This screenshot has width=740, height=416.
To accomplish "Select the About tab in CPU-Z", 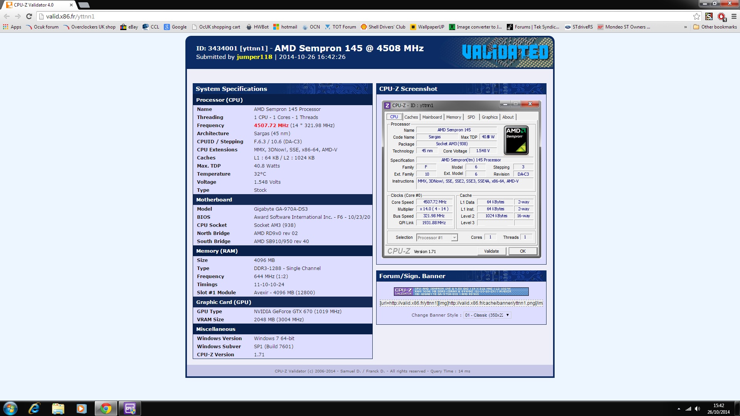I will (x=508, y=117).
